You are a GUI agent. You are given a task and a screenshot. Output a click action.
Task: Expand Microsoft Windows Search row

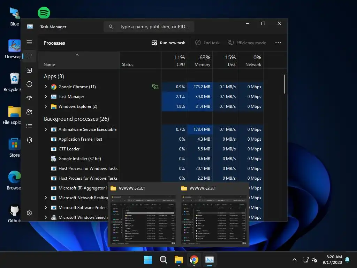pyautogui.click(x=46, y=217)
